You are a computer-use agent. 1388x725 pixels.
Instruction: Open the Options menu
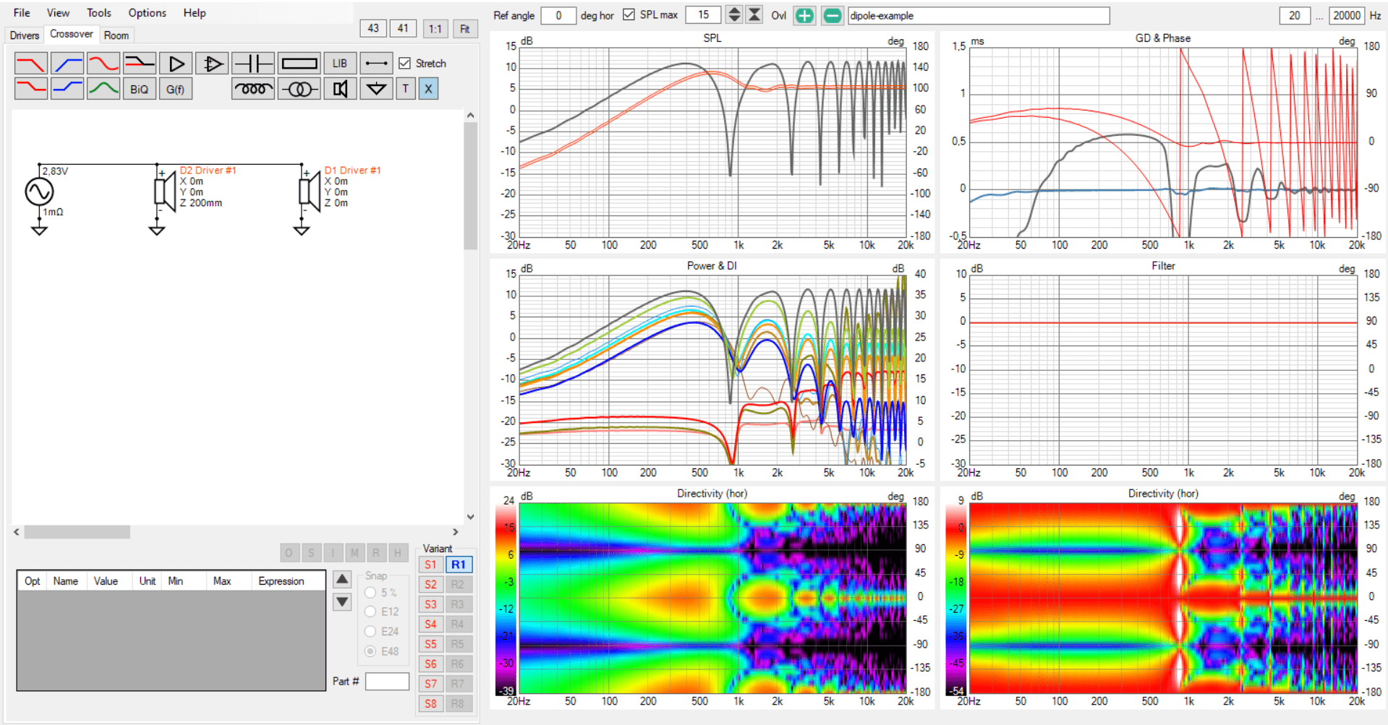click(147, 13)
